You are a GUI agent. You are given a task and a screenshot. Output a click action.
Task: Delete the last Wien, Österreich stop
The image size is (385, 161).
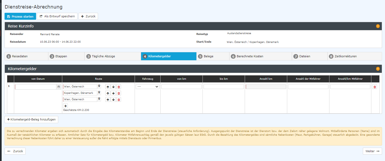119,100
